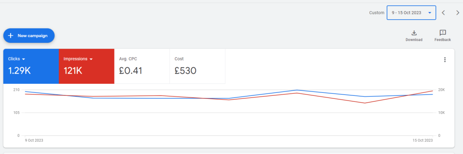This screenshot has height=154, width=463.
Task: Click the 9 Oct 2023 axis label
Action: point(34,140)
